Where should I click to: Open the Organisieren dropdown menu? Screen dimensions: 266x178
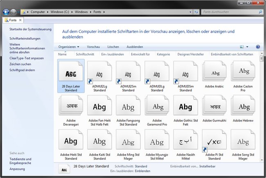69,47
